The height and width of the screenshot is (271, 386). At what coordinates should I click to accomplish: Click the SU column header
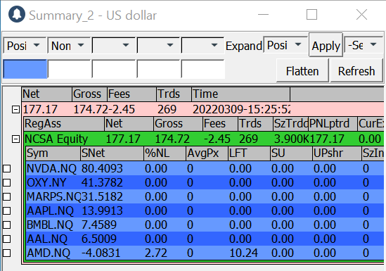(x=291, y=153)
